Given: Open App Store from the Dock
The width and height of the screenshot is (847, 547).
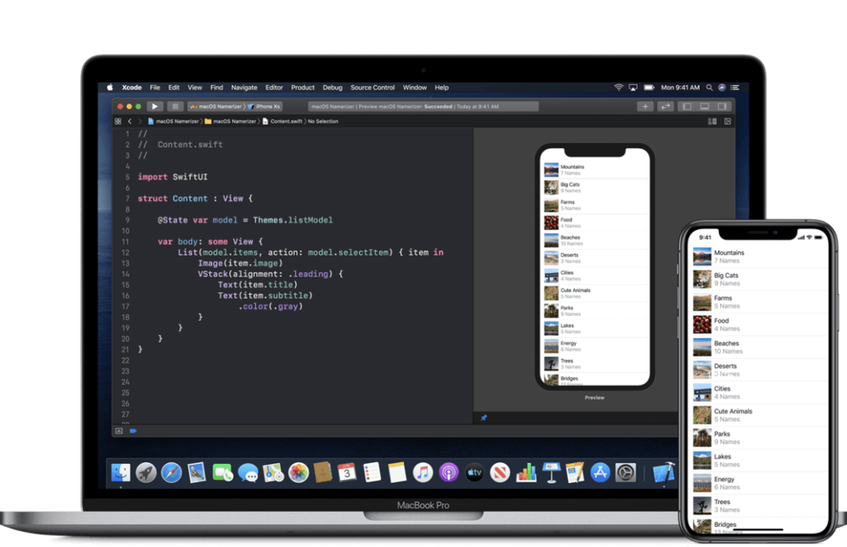Looking at the screenshot, I should (600, 473).
